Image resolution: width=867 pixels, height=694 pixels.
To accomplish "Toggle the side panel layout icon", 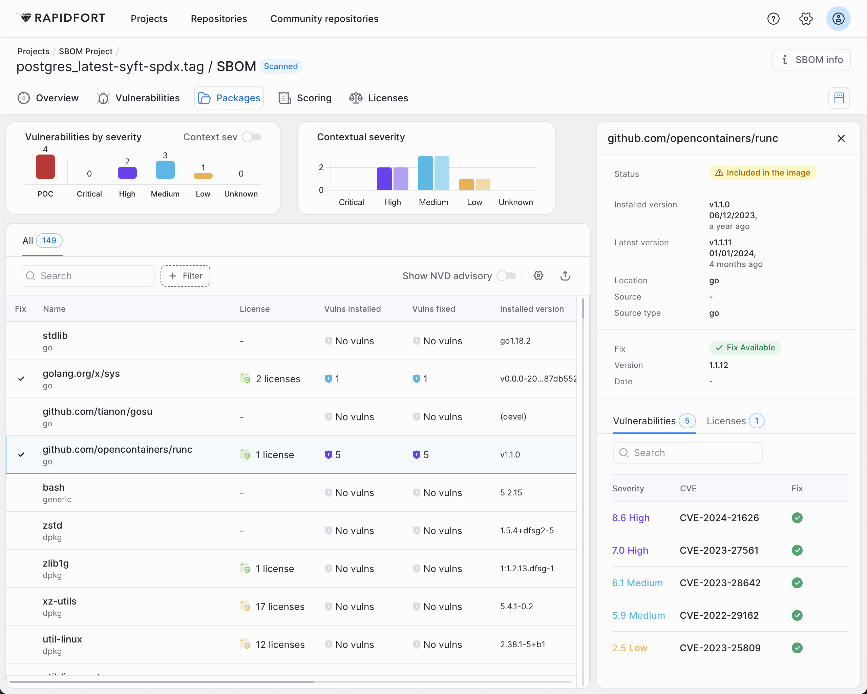I will (x=839, y=98).
